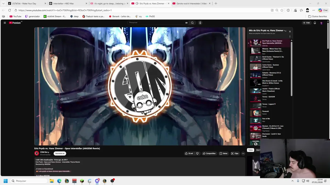Viewport: 330px width, 185px height.
Task: Close the Interstellar HBO Max tab
Action: [x=86, y=3]
